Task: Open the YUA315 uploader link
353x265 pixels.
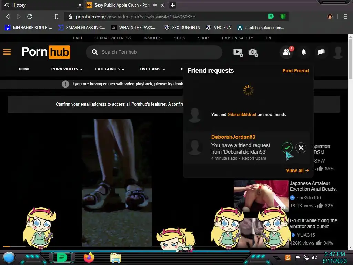Action: (306, 235)
